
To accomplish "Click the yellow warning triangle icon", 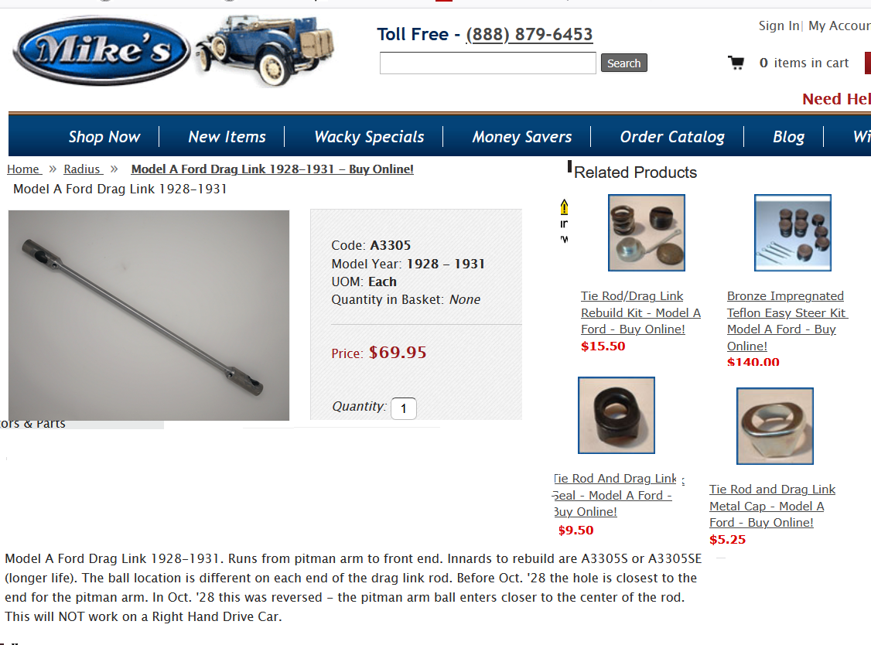I will [x=565, y=206].
